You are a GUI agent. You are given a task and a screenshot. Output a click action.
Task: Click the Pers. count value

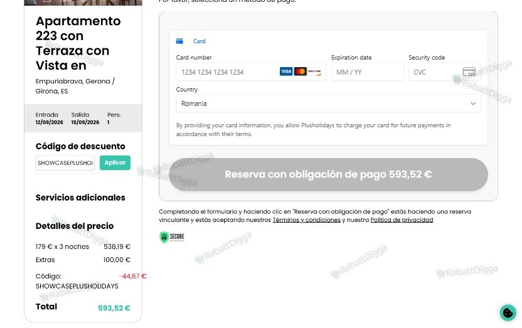pos(108,122)
